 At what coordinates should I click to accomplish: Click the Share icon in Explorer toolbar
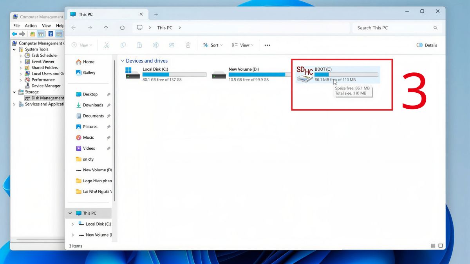tap(172, 45)
